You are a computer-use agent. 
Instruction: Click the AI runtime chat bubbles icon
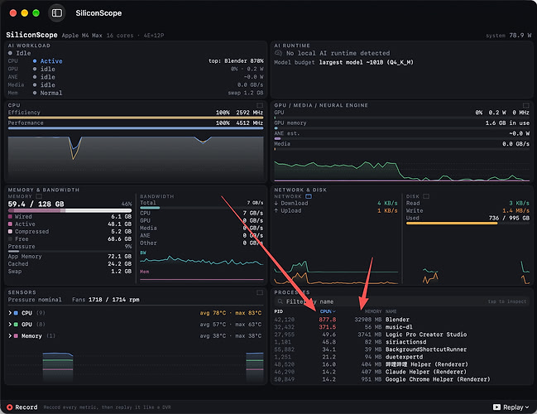[279, 53]
